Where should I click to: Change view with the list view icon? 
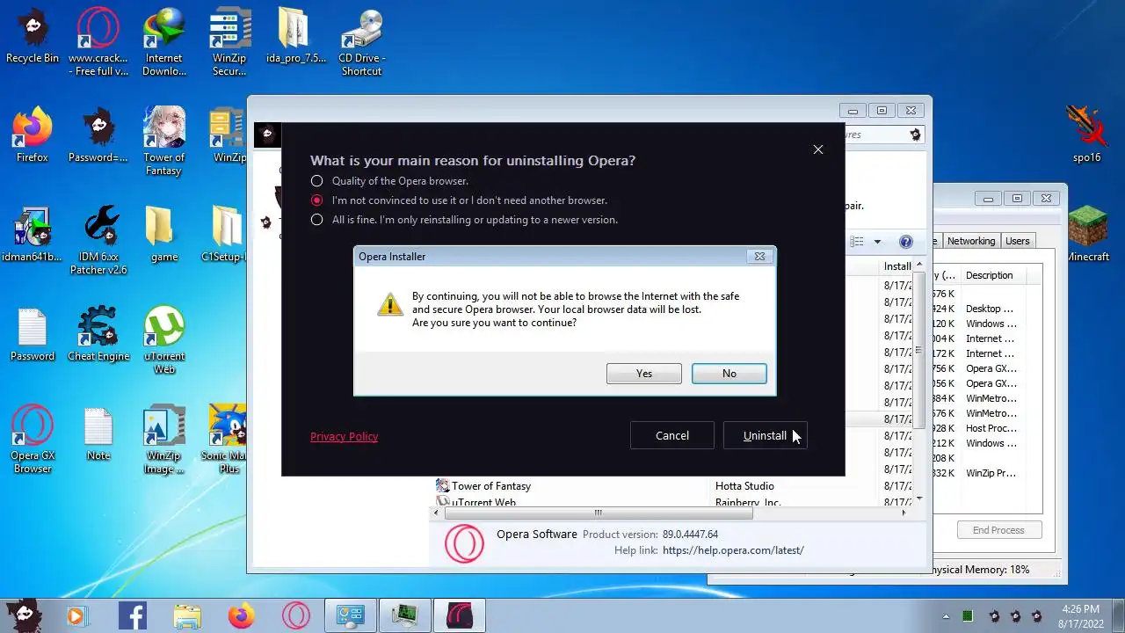tap(859, 242)
